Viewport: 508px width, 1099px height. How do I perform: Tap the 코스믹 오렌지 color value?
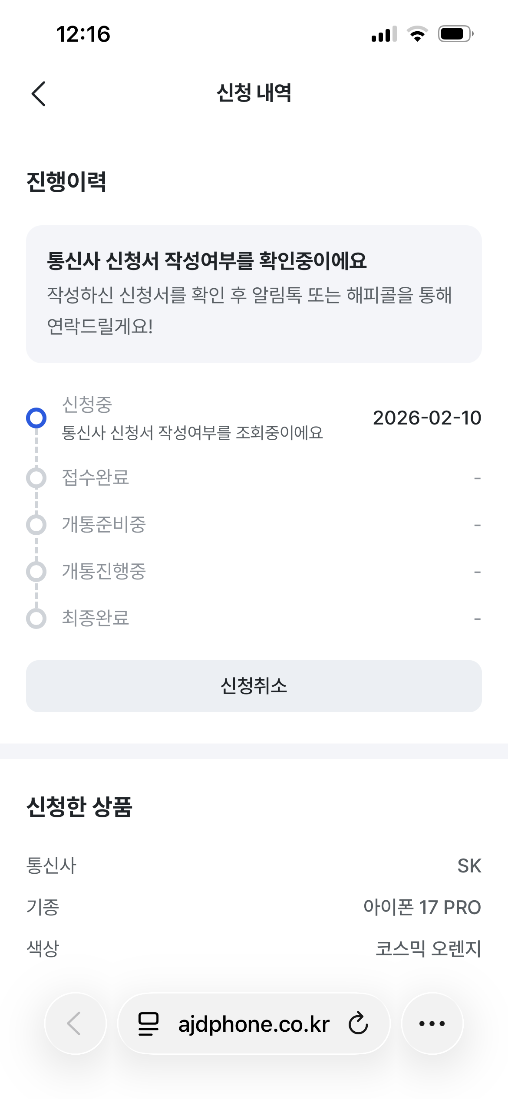428,948
